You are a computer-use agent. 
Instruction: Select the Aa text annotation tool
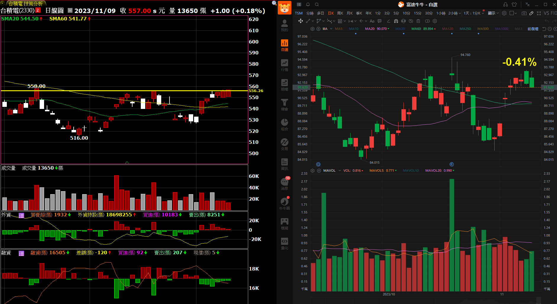point(372,21)
